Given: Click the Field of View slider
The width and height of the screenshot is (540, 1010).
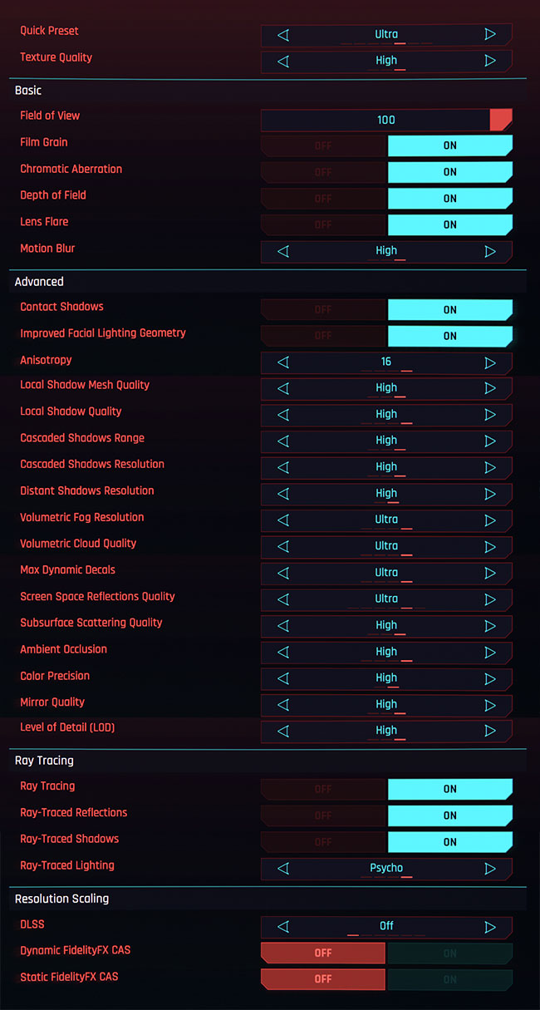Looking at the screenshot, I should [x=386, y=120].
